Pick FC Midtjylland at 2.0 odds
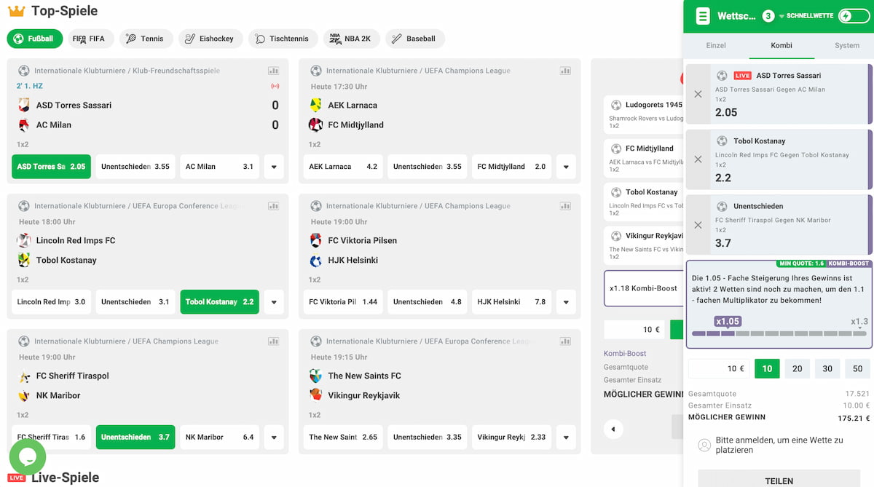The width and height of the screenshot is (874, 487). point(511,167)
